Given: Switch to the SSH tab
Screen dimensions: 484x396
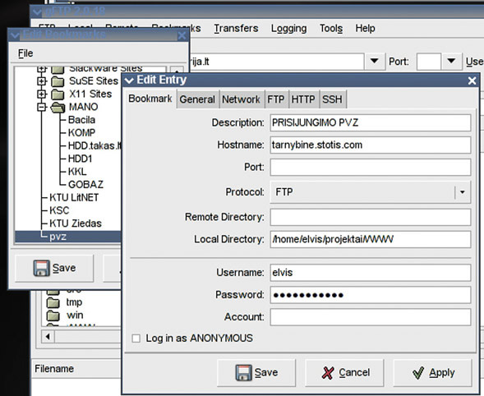Looking at the screenshot, I should (x=332, y=99).
